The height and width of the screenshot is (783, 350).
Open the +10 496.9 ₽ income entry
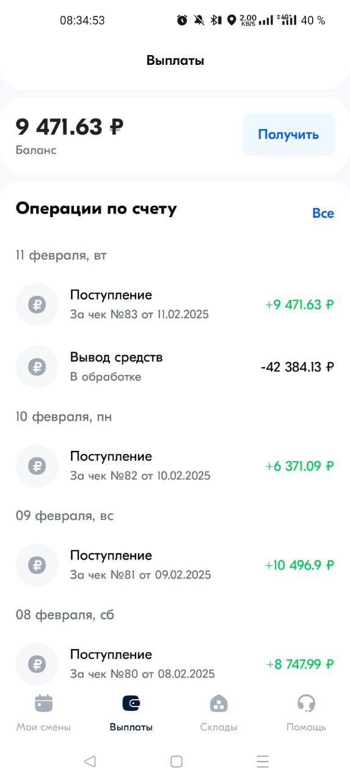click(x=175, y=565)
